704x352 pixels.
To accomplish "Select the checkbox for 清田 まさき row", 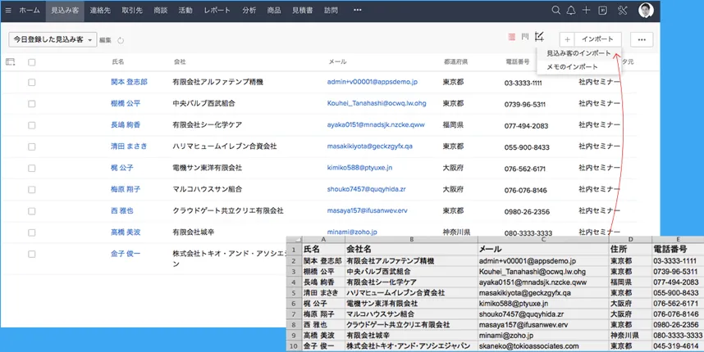I will pyautogui.click(x=32, y=146).
